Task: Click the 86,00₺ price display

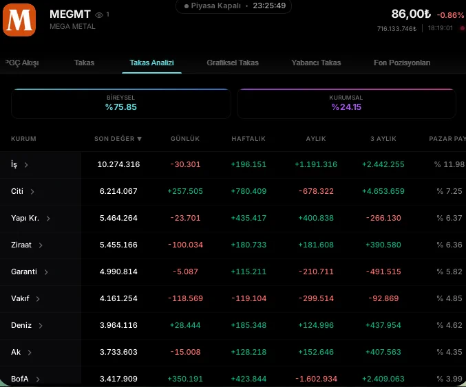Action: 411,14
